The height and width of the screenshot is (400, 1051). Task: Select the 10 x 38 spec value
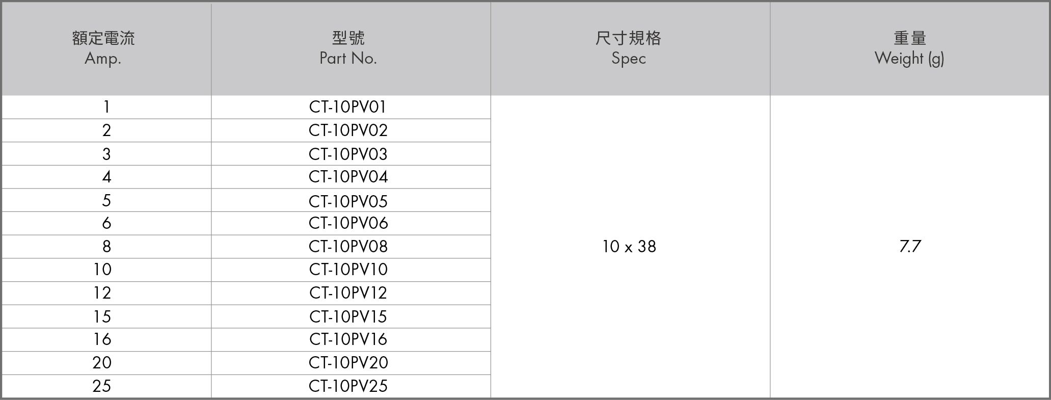pyautogui.click(x=629, y=247)
